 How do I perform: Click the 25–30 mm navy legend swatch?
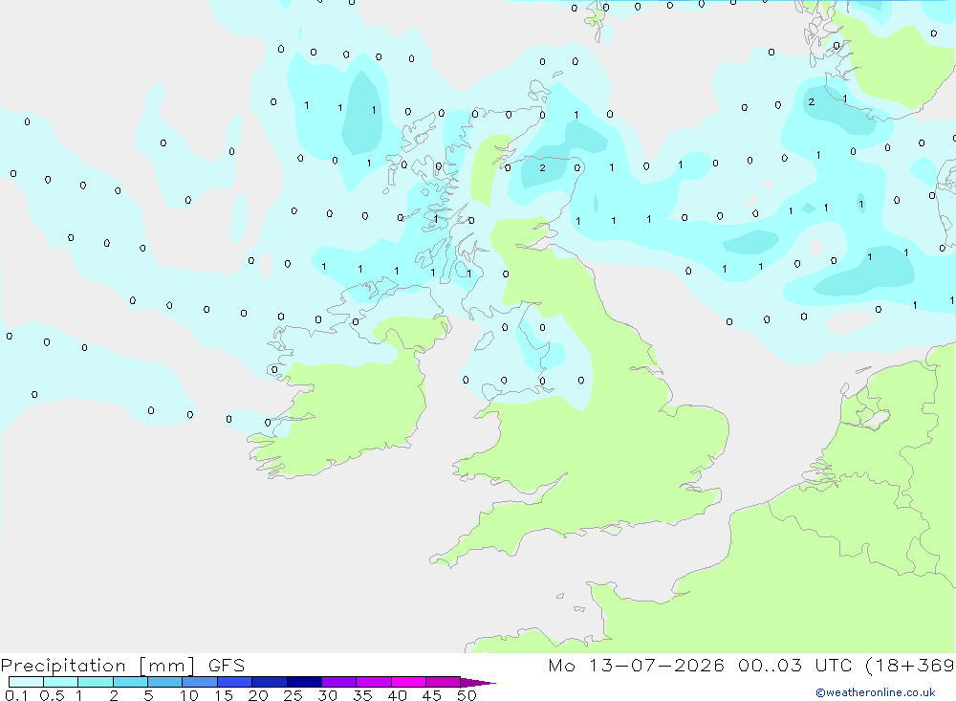coord(304,682)
